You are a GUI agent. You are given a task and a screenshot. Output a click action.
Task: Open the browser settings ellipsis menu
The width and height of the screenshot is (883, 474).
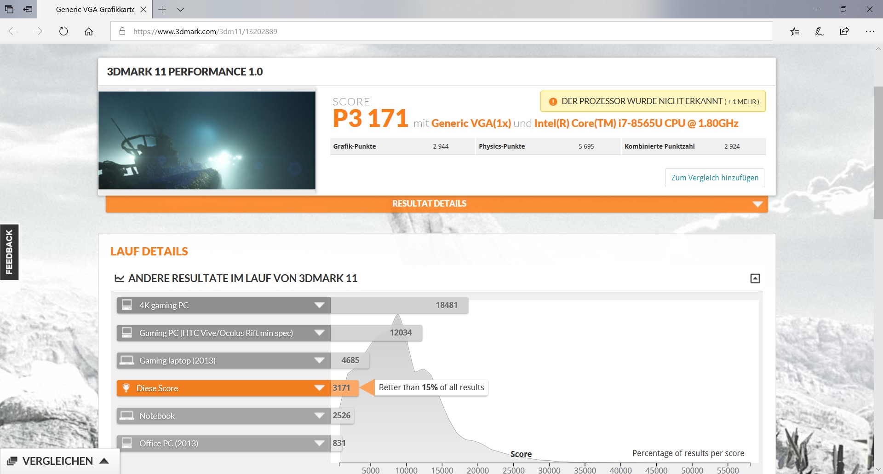[870, 31]
